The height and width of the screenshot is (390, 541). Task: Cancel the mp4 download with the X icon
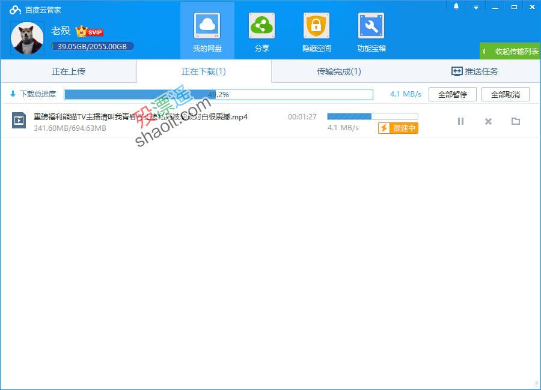pos(488,121)
